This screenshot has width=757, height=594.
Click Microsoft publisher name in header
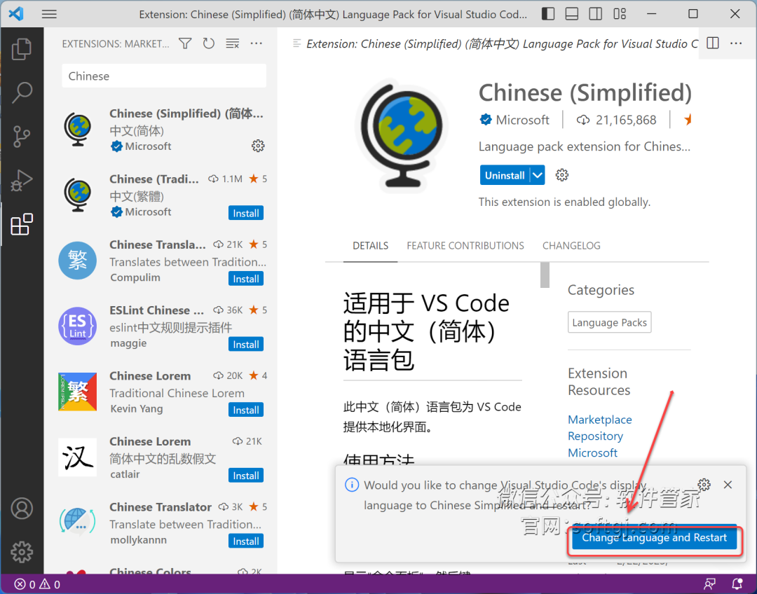[522, 120]
